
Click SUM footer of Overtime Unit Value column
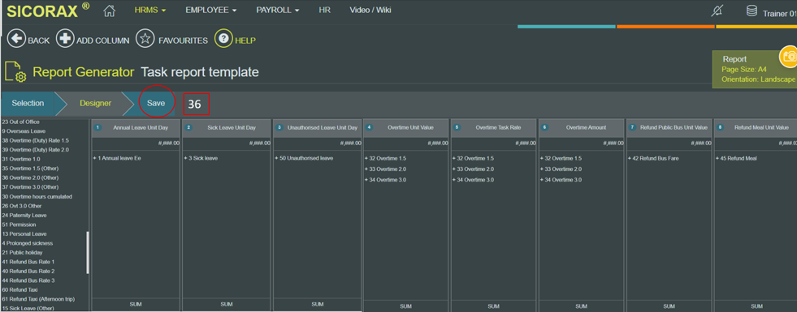405,306
